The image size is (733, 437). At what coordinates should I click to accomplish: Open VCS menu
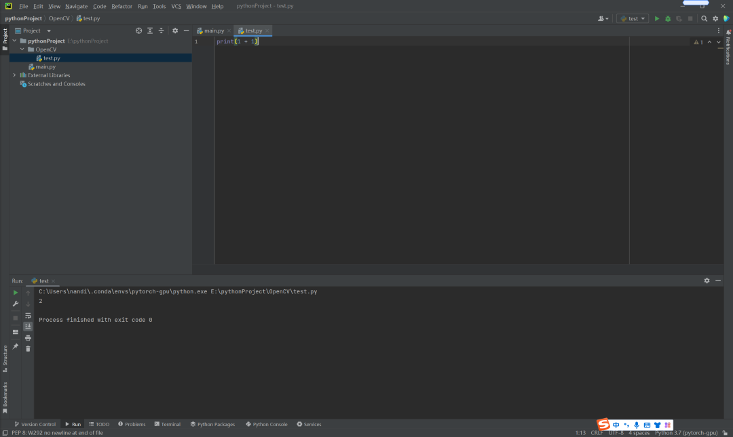point(176,6)
